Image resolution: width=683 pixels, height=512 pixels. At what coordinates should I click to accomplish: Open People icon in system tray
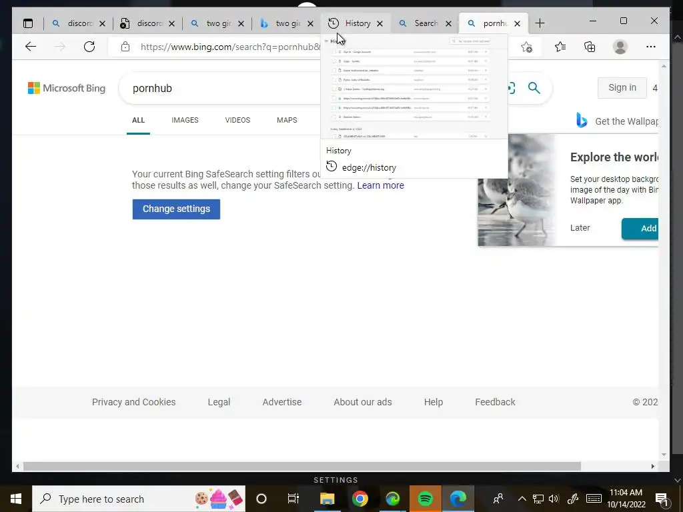click(498, 499)
